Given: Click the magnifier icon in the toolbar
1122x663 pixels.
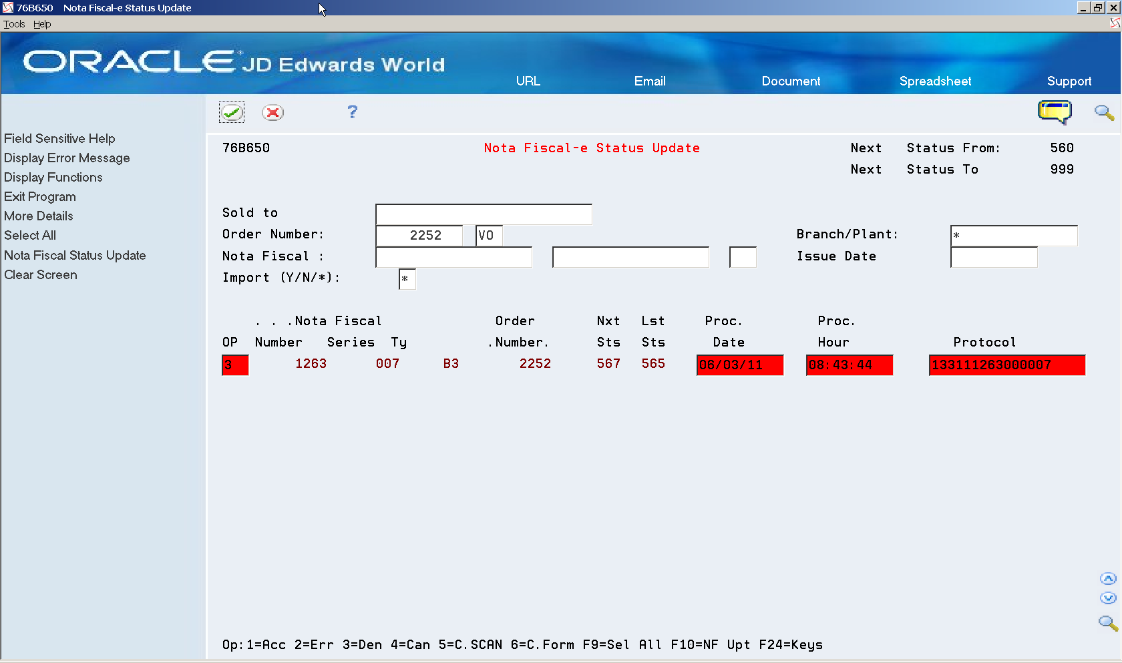Looking at the screenshot, I should click(x=1104, y=112).
